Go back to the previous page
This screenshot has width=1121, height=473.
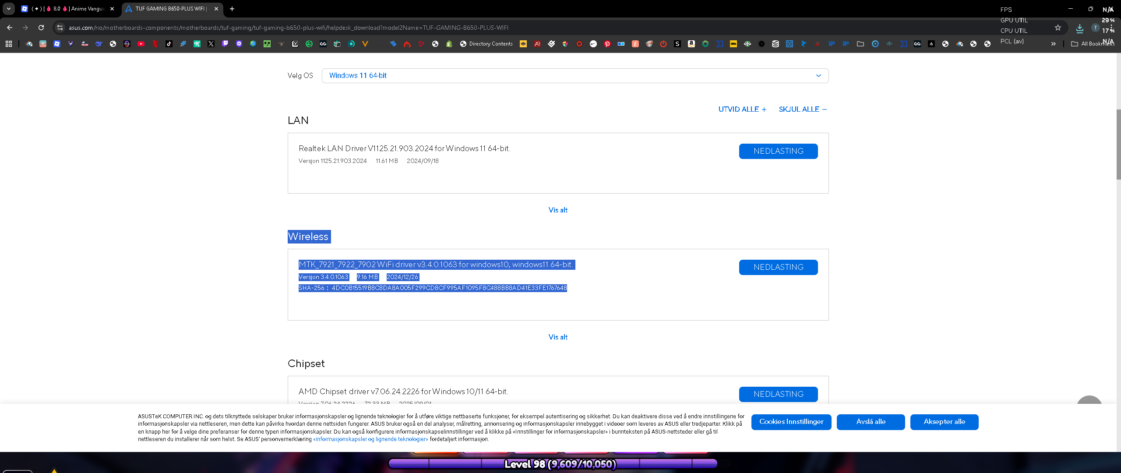(10, 28)
